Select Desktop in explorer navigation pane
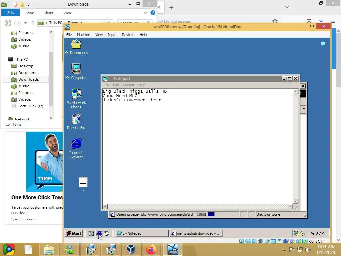This screenshot has width=341, height=256. point(25,66)
